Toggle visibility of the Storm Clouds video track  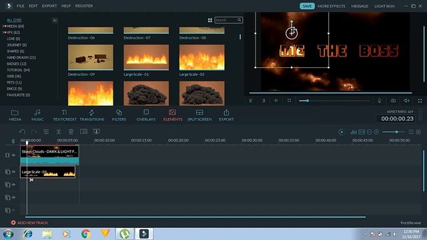(13, 155)
